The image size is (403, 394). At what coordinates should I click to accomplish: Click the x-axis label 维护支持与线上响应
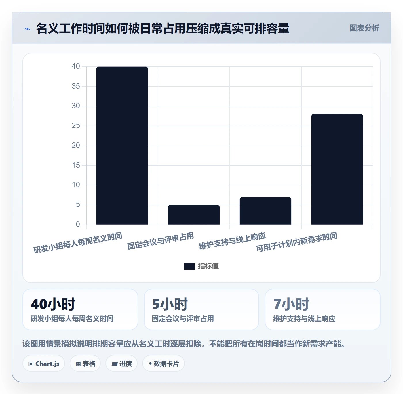point(232,241)
